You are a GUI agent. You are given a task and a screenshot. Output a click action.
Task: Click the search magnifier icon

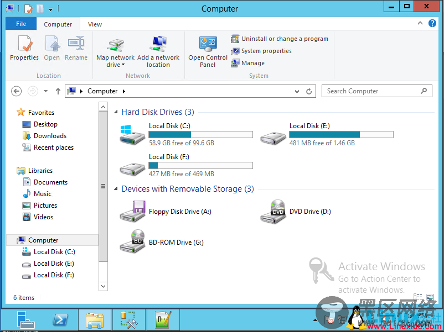[x=424, y=91]
